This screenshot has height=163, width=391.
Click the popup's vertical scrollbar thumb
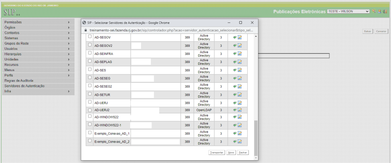click(256, 137)
